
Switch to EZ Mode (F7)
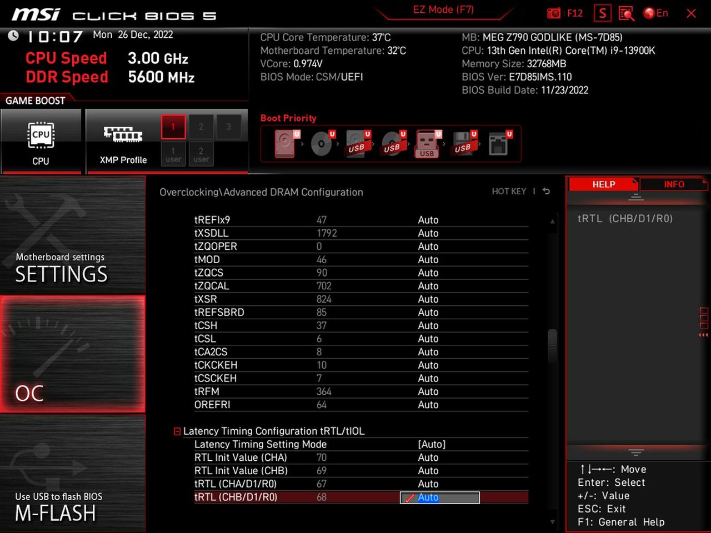coord(443,9)
